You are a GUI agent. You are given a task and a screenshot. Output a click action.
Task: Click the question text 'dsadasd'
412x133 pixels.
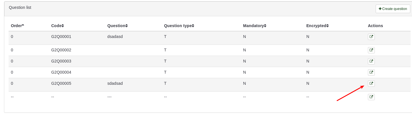pos(115,37)
